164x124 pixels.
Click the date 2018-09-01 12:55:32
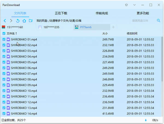coord(140,40)
